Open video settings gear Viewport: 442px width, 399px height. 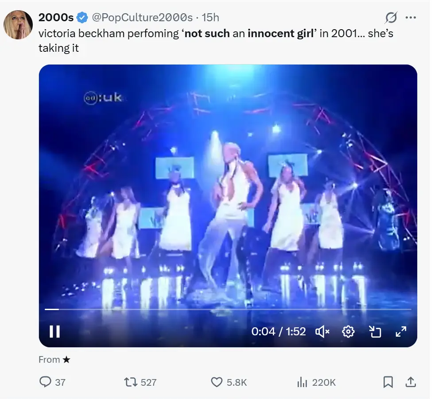pyautogui.click(x=349, y=331)
